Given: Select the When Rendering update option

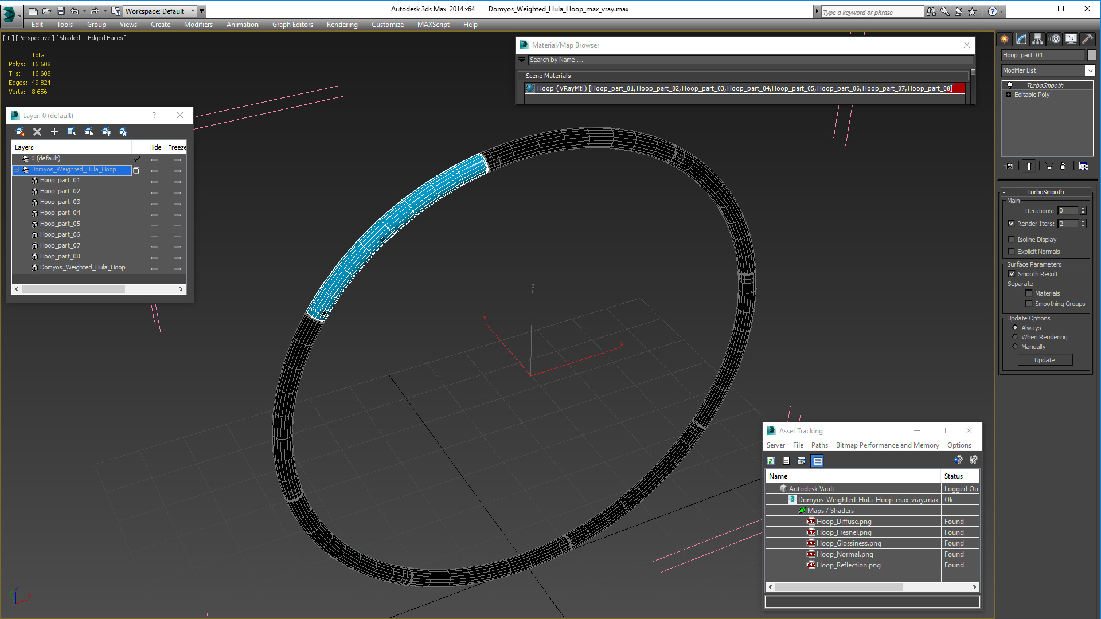Looking at the screenshot, I should [x=1015, y=337].
